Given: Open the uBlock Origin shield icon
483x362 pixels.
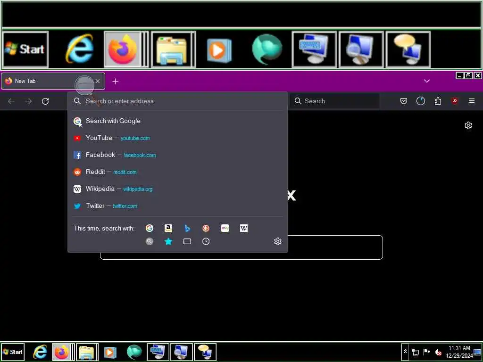Looking at the screenshot, I should [x=455, y=101].
